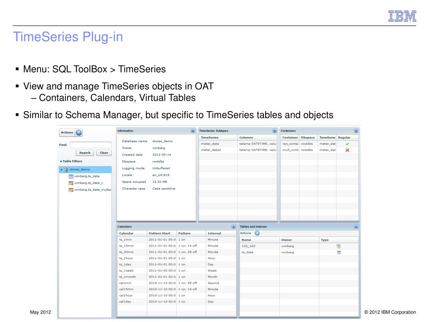The height and width of the screenshot is (322, 429).
Task: Click the Clear button
Action: [x=104, y=153]
